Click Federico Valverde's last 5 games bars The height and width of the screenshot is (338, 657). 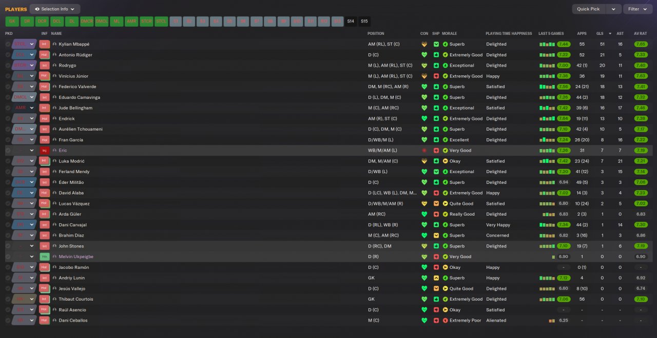click(547, 87)
